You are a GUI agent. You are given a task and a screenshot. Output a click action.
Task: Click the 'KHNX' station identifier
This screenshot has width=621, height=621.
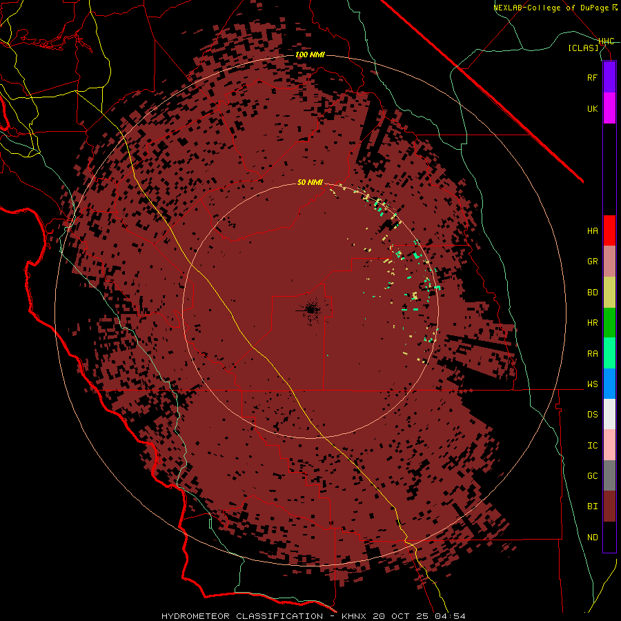pyautogui.click(x=355, y=616)
